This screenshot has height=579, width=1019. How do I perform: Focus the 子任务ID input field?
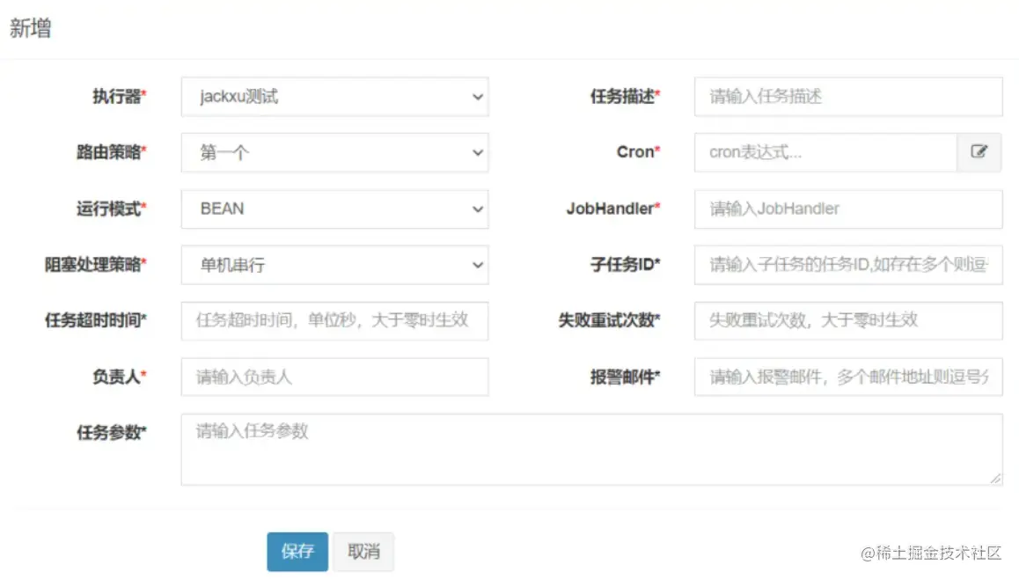[x=848, y=265]
